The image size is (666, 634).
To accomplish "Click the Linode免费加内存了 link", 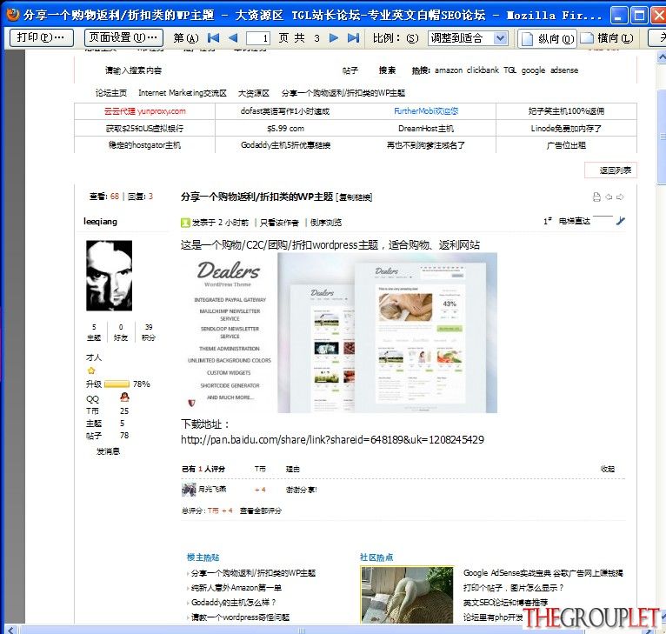I will click(566, 129).
